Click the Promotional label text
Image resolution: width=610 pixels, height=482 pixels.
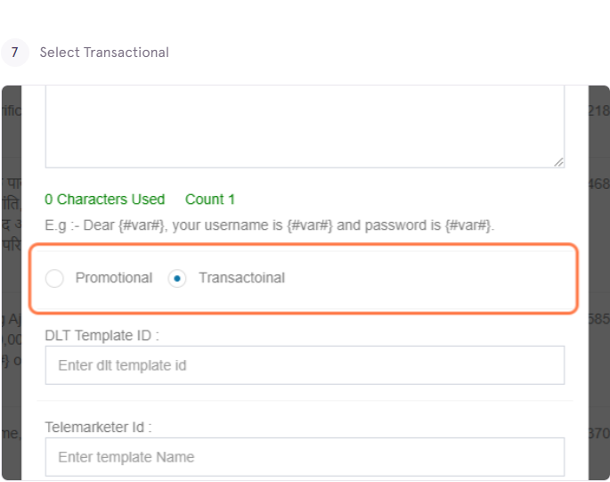[x=114, y=278]
